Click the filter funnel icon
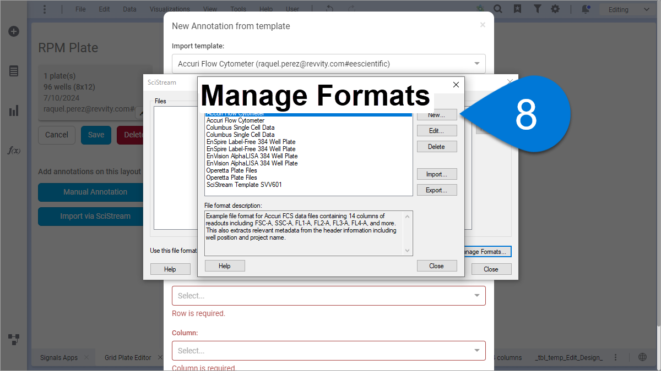This screenshot has width=661, height=371. [x=537, y=9]
